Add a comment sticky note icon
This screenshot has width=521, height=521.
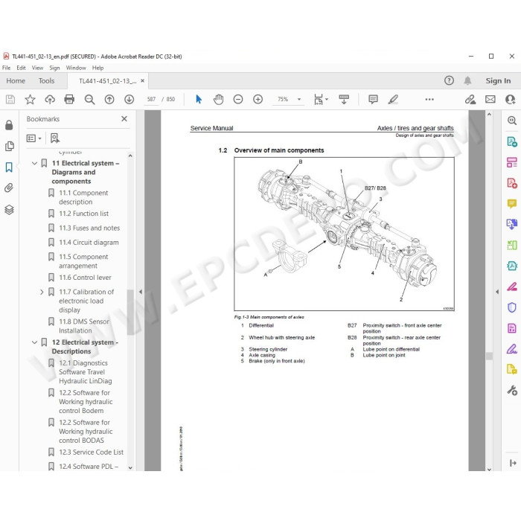point(373,99)
